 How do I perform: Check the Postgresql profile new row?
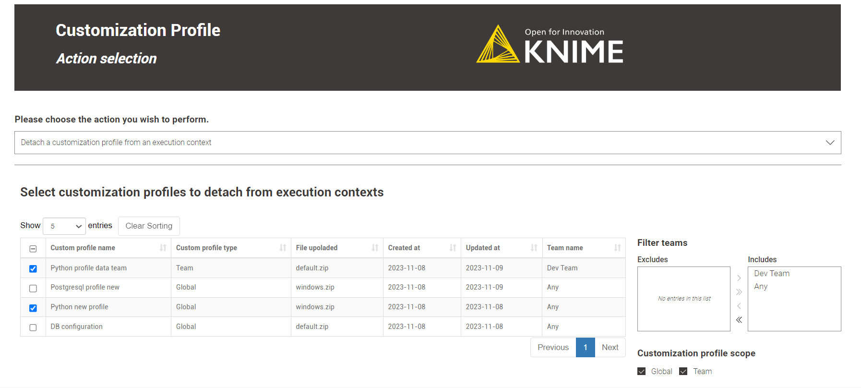click(33, 288)
